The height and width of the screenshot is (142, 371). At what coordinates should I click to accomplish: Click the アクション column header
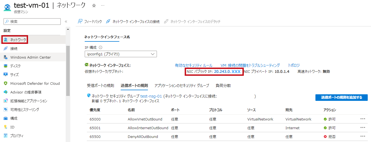pyautogui.click(x=330, y=110)
